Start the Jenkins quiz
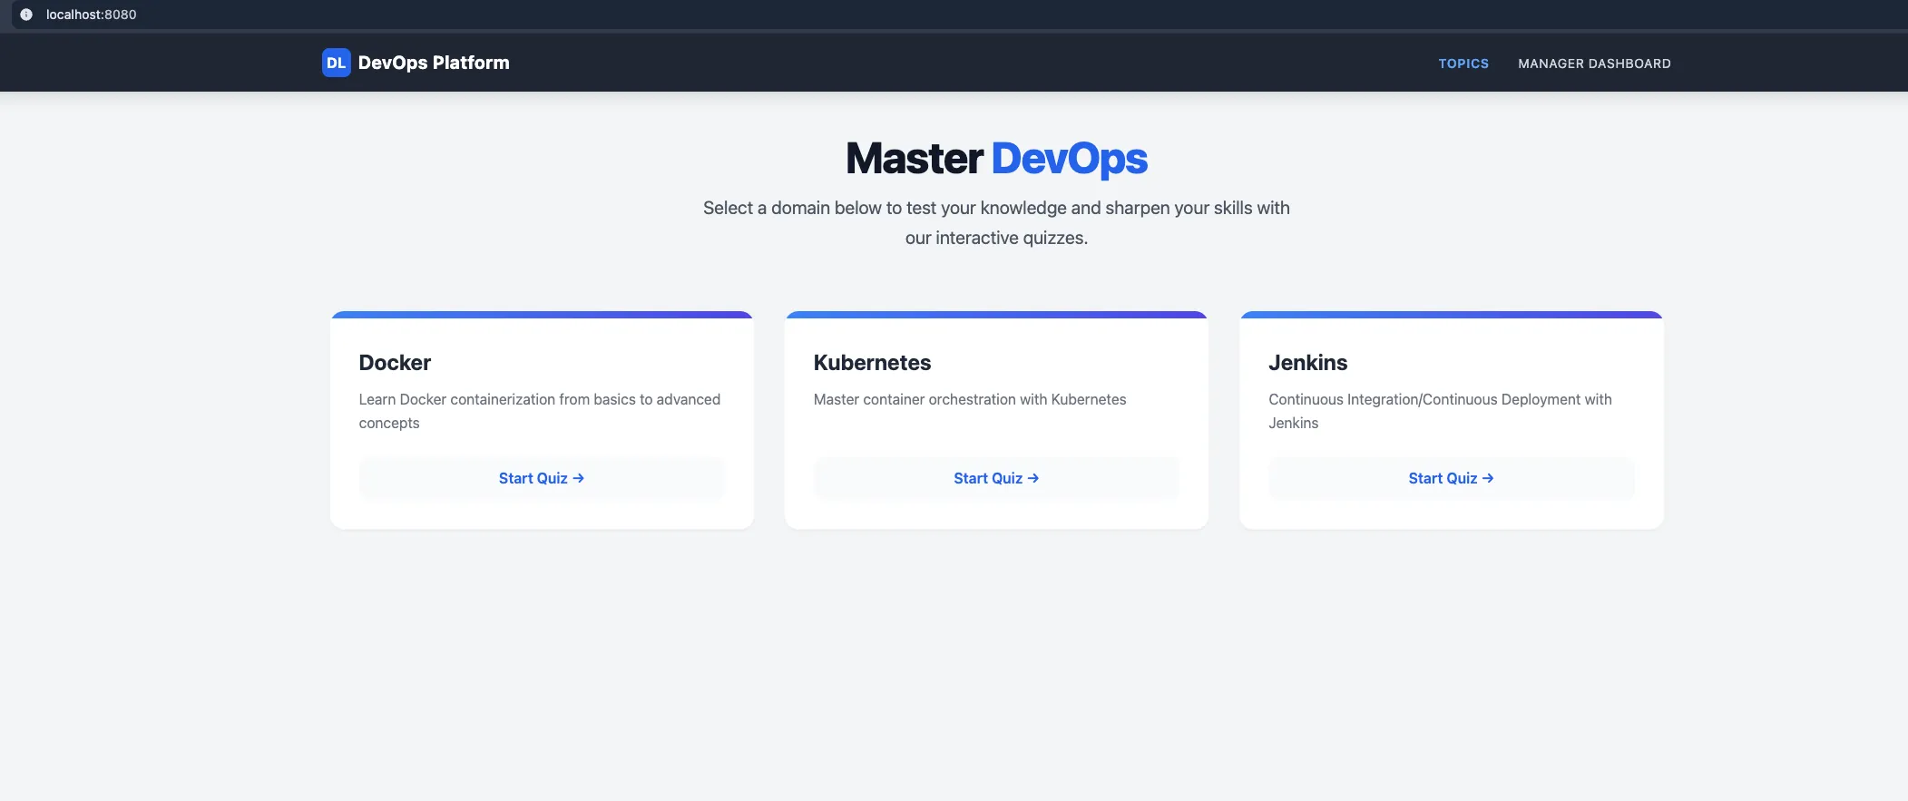 [x=1442, y=478]
